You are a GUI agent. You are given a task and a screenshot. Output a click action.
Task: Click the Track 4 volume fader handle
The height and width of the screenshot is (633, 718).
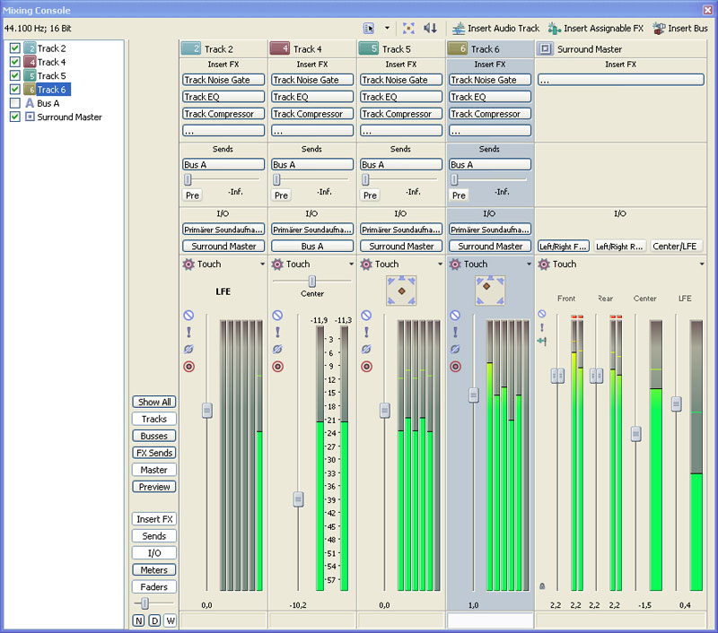pos(298,499)
